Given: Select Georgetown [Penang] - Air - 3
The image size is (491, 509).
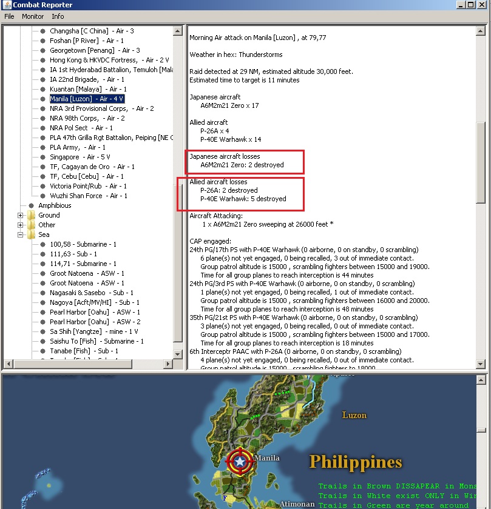Looking at the screenshot, I should click(x=95, y=50).
